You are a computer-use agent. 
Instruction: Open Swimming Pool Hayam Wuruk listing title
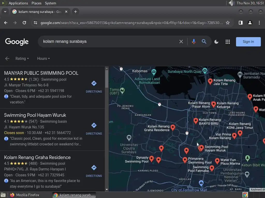tap(35, 115)
